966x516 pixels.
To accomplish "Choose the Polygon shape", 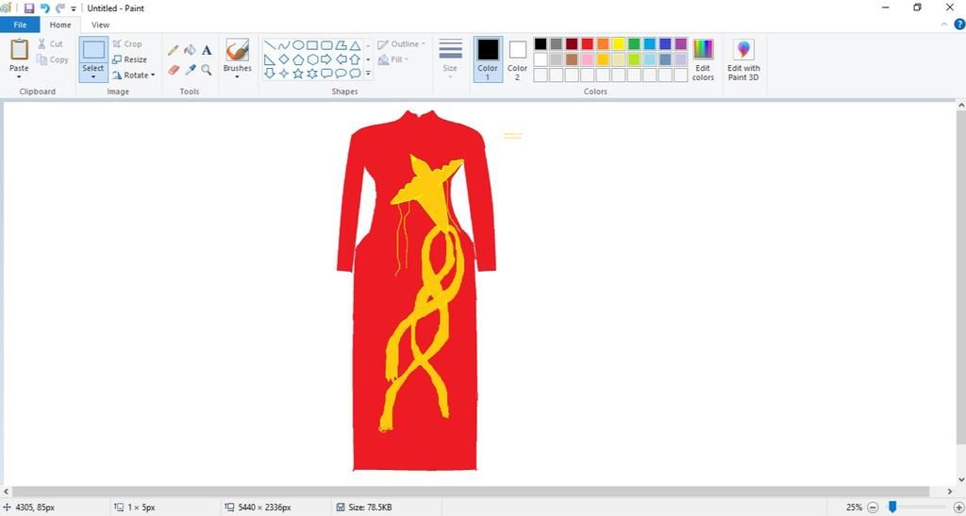I will point(341,45).
